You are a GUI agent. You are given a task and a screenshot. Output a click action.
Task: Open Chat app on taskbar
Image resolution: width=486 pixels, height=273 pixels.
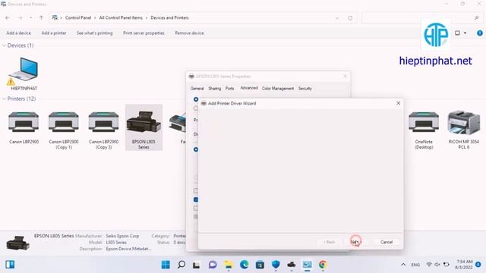point(213,265)
